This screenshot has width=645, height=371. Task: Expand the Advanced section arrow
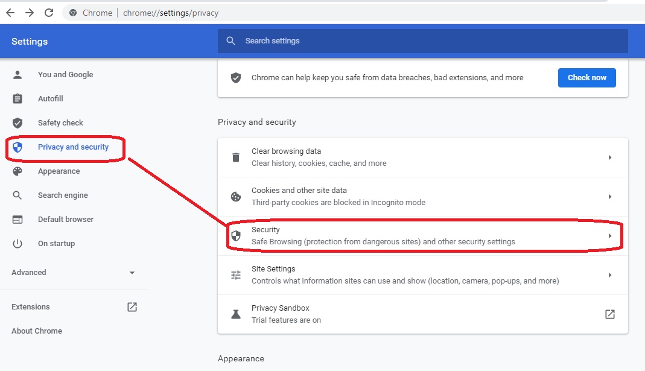132,272
